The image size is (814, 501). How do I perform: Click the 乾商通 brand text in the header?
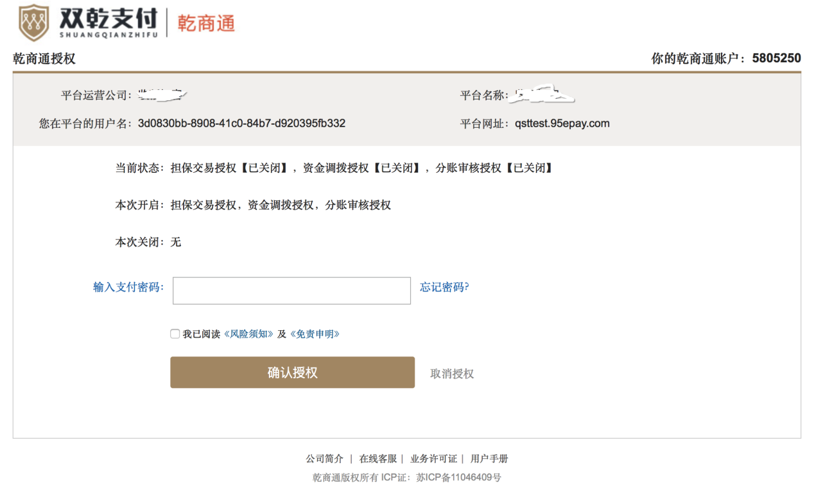pos(207,23)
